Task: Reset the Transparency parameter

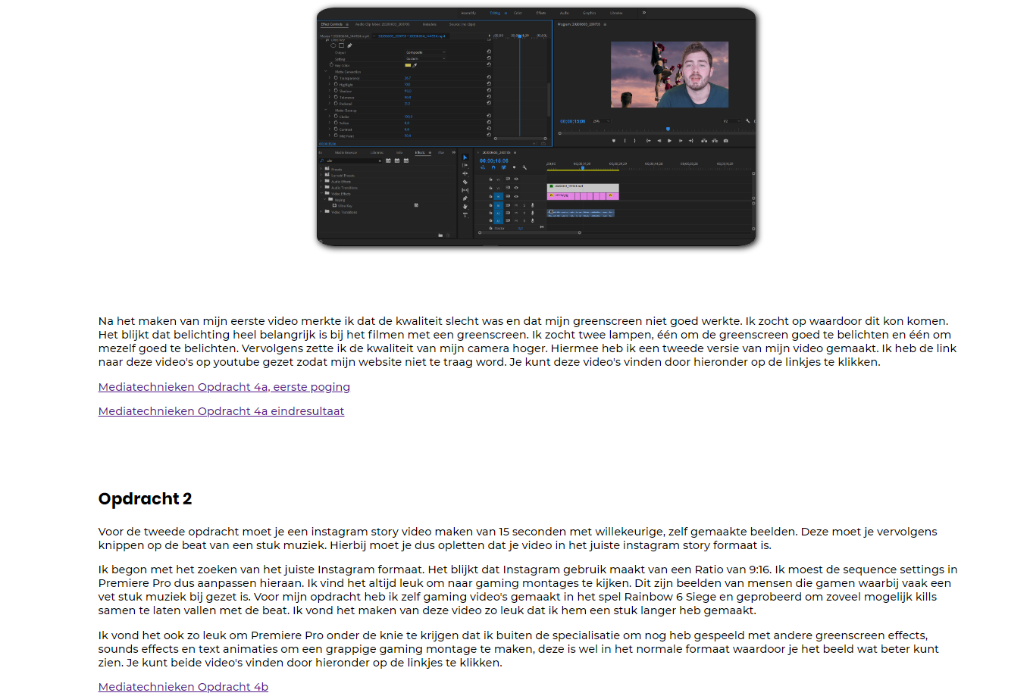Action: 489,77
